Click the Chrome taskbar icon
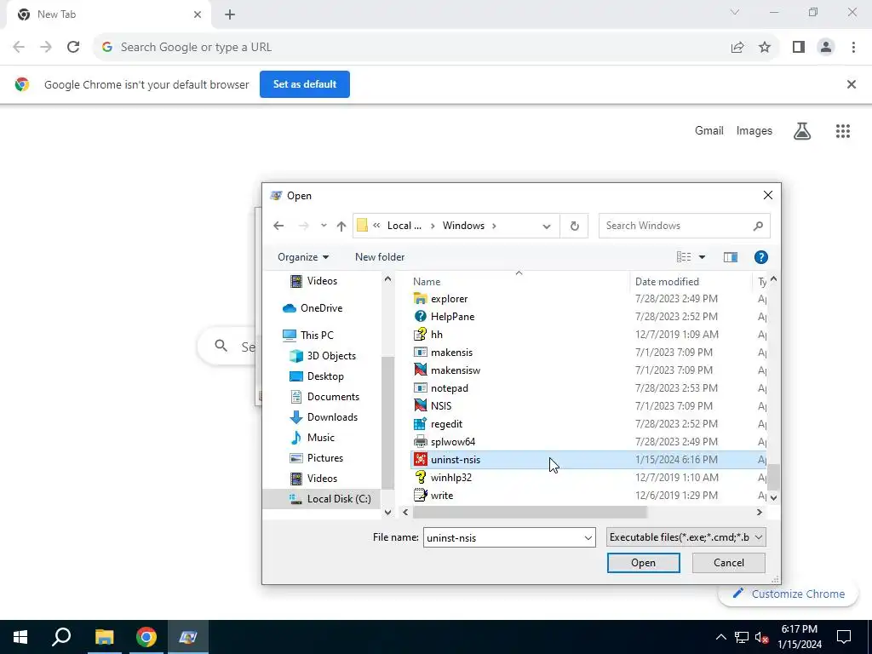Screen dimensions: 872x654 [x=146, y=637]
